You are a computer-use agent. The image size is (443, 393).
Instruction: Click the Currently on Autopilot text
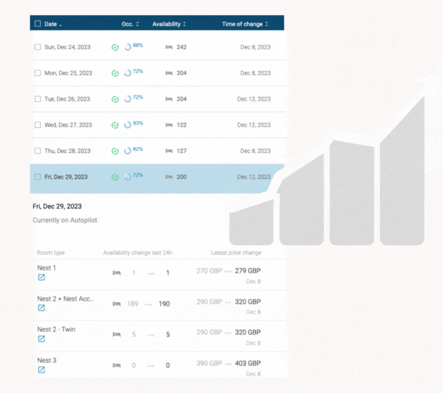[x=64, y=220]
